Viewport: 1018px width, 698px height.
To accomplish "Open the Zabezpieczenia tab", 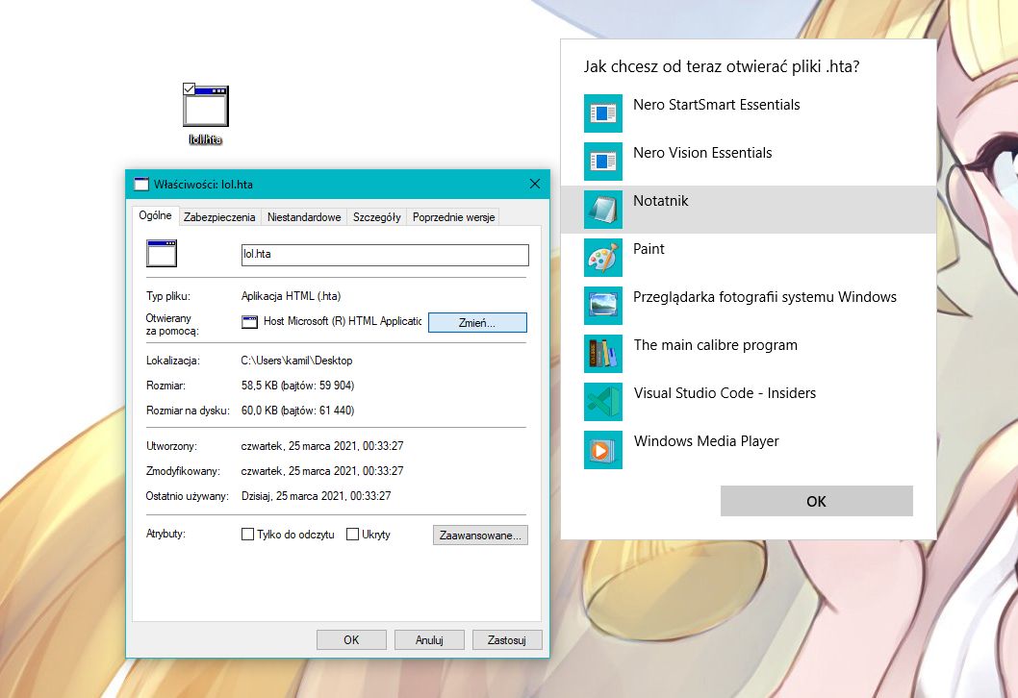I will (x=219, y=217).
